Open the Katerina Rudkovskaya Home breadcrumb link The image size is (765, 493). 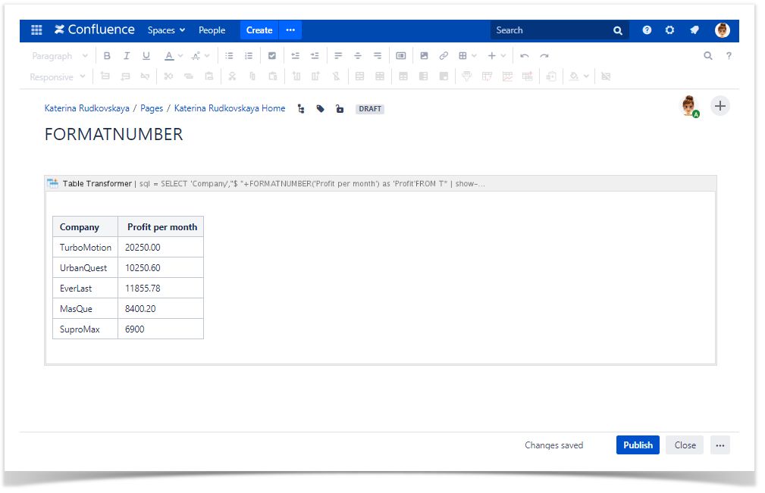[x=230, y=108]
